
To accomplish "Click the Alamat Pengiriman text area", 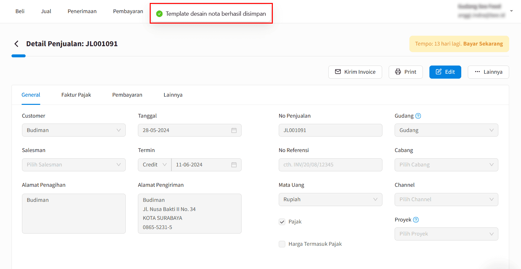I will (190, 214).
